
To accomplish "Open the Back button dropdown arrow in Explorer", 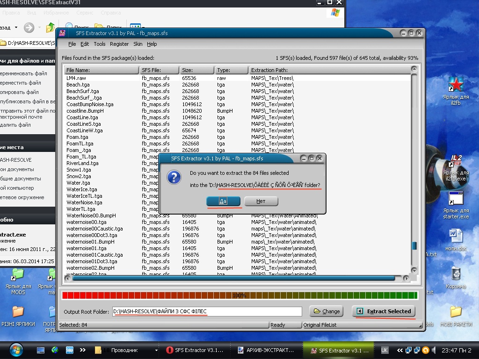I will (16, 28).
